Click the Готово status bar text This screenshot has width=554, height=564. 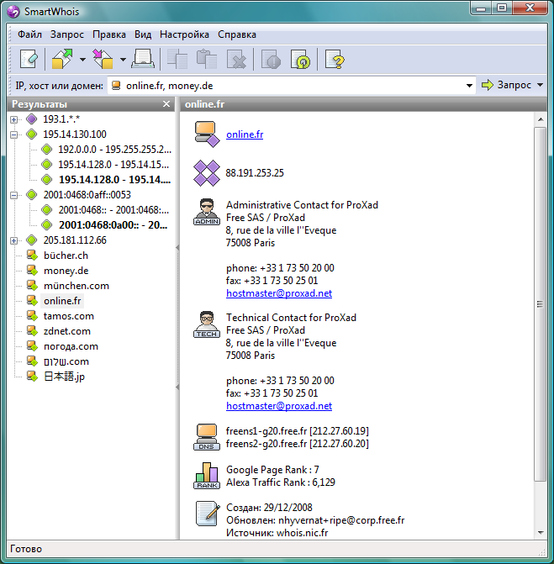(x=26, y=549)
